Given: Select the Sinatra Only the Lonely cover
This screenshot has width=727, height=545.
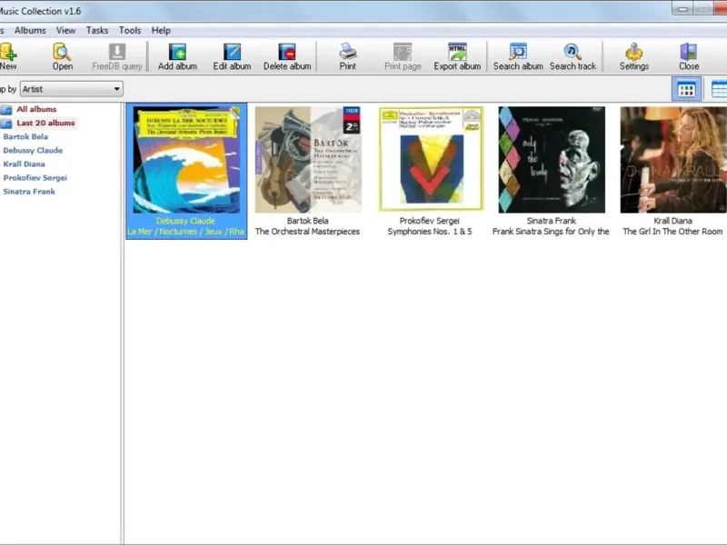Looking at the screenshot, I should (552, 160).
